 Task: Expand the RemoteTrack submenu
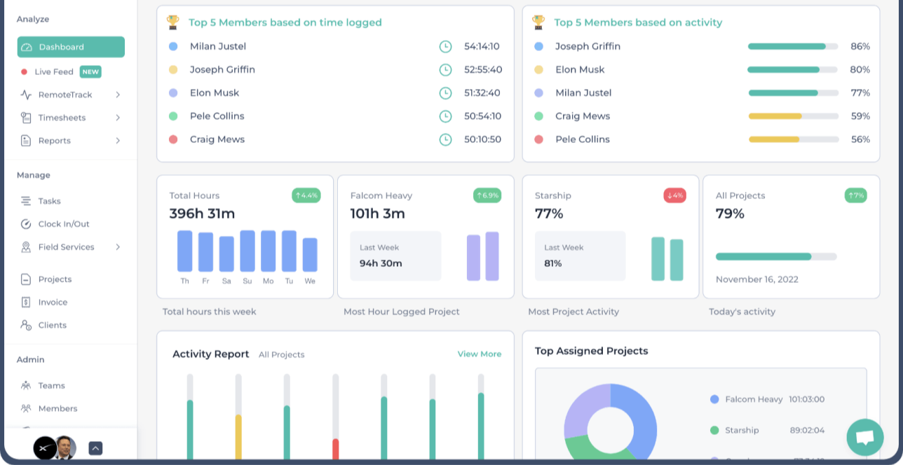pos(118,95)
